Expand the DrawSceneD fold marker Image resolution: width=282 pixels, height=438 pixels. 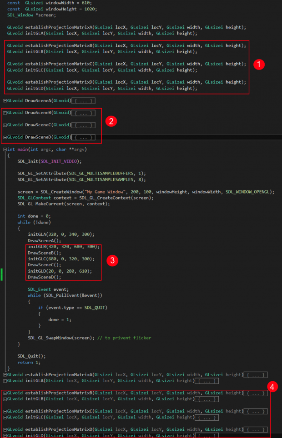click(x=5, y=137)
